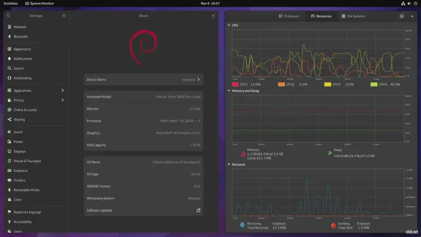Collapse the CPU graph section
The width and height of the screenshot is (421, 237).
click(x=229, y=25)
